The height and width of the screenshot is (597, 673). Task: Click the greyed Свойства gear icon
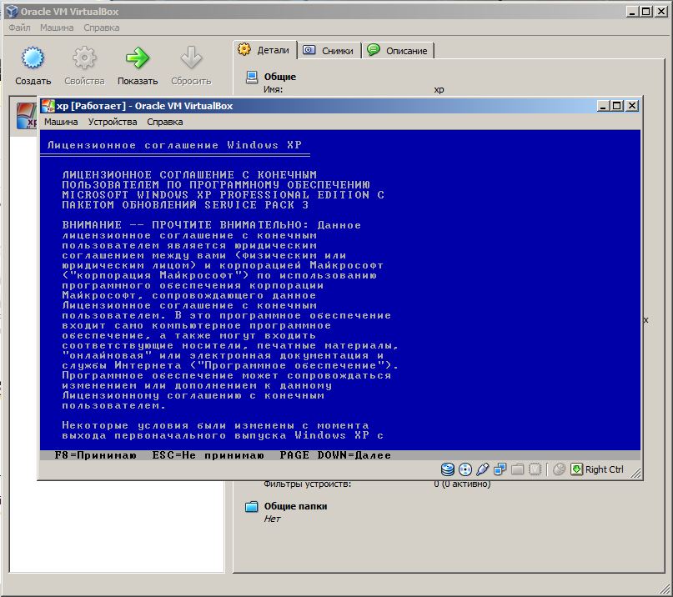click(x=84, y=58)
